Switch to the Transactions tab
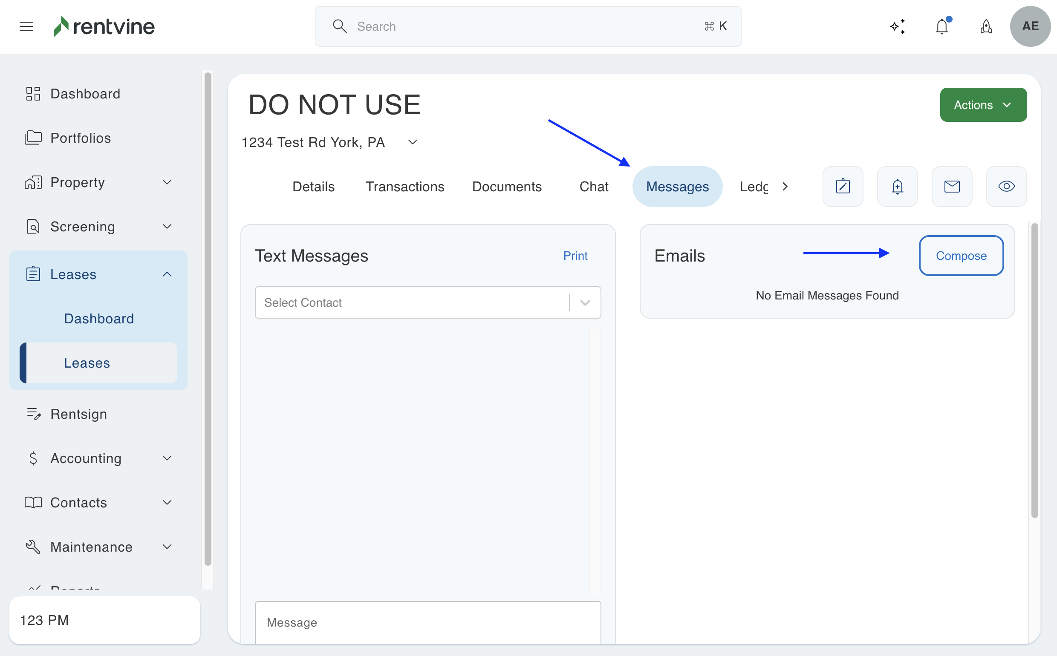This screenshot has width=1057, height=656. 404,187
